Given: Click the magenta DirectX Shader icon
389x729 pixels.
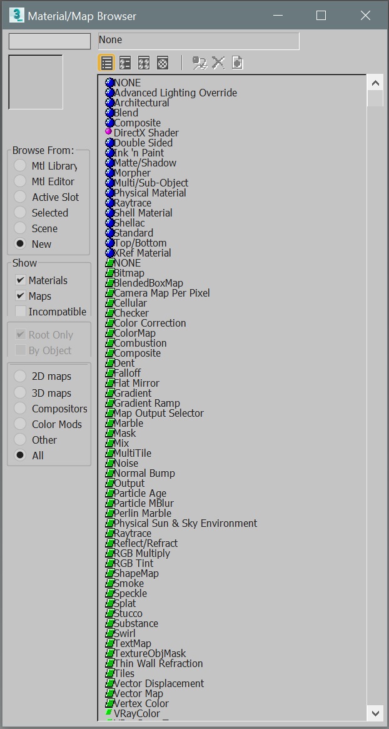Looking at the screenshot, I should pyautogui.click(x=109, y=133).
